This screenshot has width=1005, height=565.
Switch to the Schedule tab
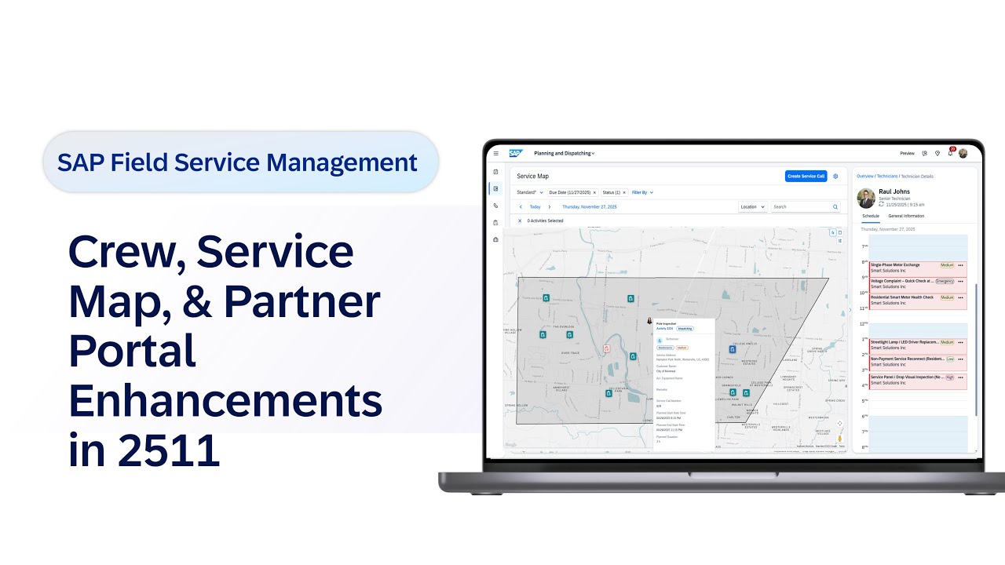[871, 216]
